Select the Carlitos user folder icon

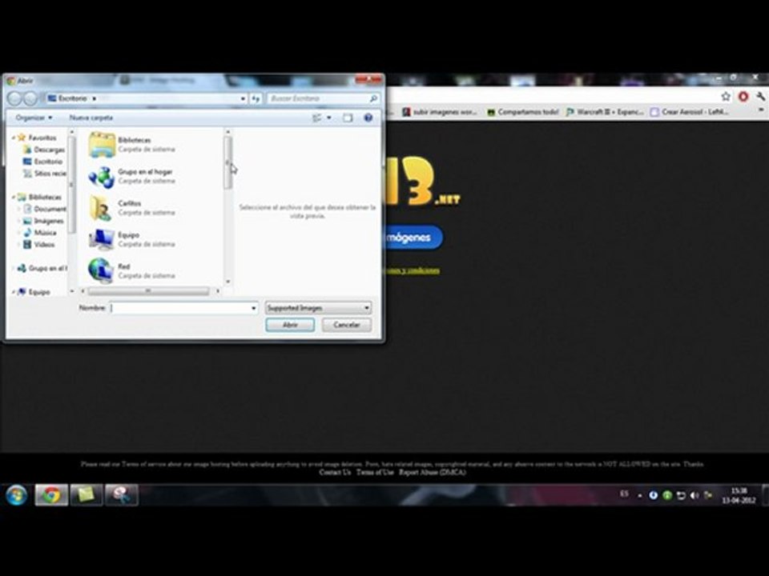point(101,208)
